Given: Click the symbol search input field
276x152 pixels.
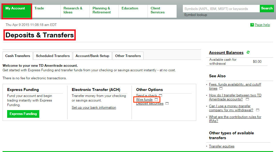Looking at the screenshot, I should coord(221,9).
